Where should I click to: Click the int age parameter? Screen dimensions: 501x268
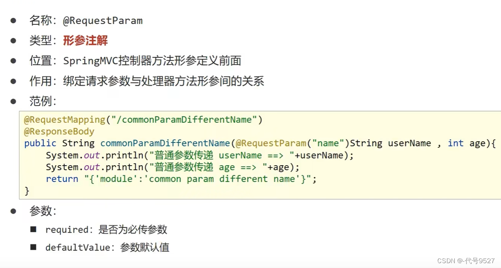(x=467, y=143)
